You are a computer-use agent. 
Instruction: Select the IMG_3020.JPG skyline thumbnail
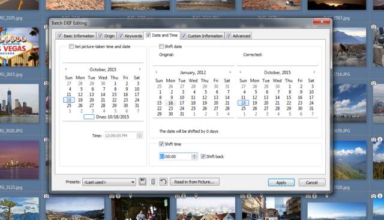coord(19,103)
